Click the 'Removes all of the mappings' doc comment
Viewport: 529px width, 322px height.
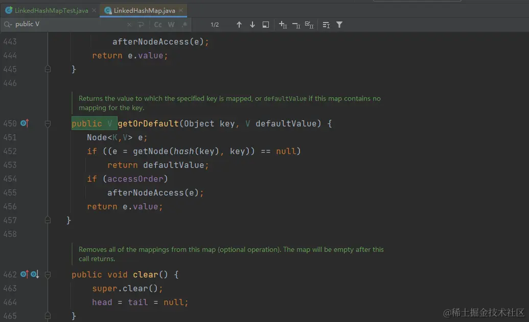click(231, 254)
